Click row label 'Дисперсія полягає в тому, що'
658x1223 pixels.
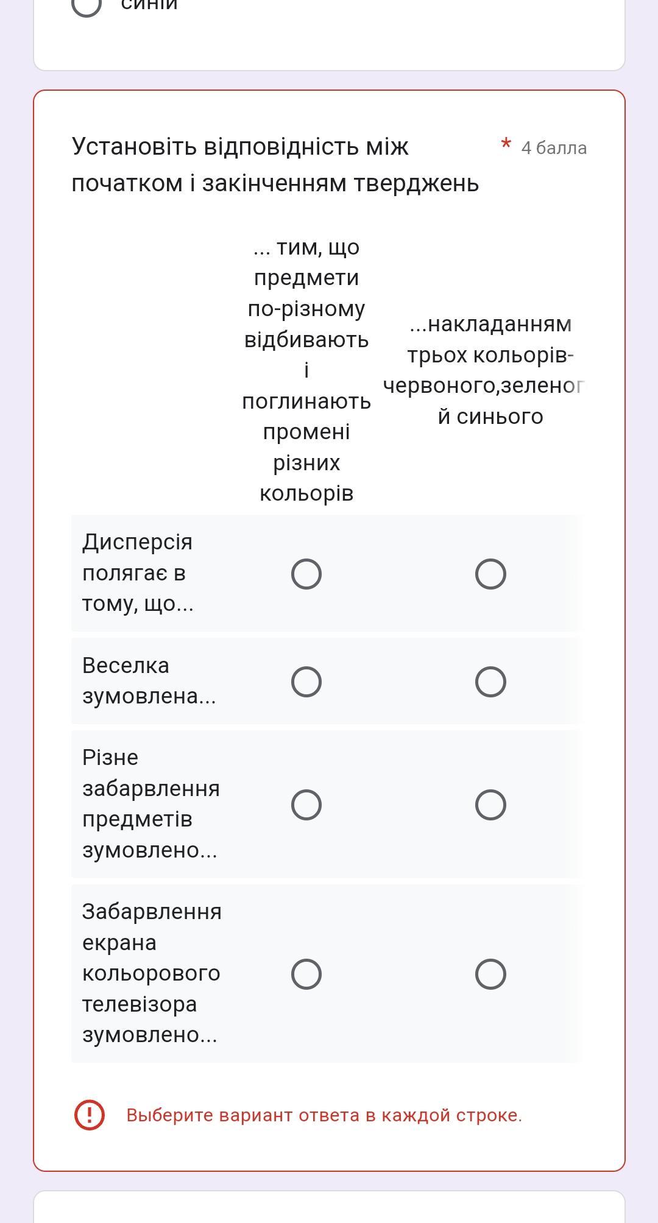pos(138,573)
